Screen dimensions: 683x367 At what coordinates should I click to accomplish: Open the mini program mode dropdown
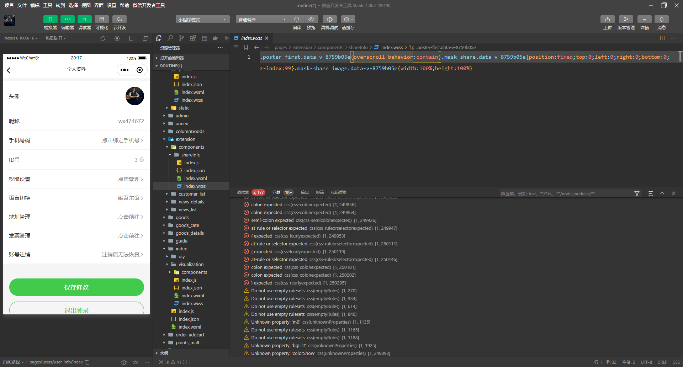coord(202,19)
